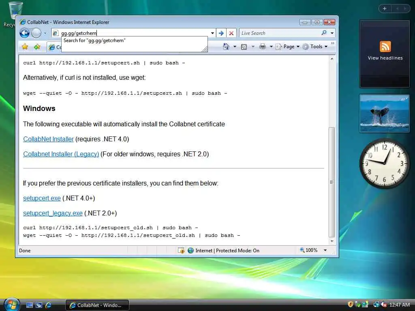The height and width of the screenshot is (311, 415).
Task: Click CollabNet taskbar window button
Action: click(x=97, y=305)
